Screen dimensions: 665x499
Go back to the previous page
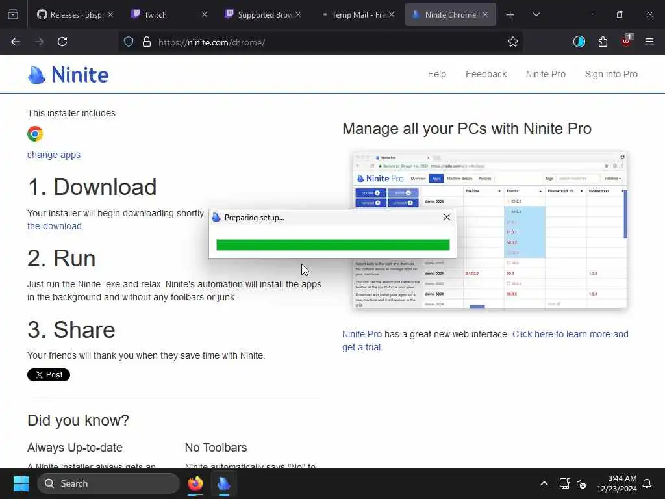[x=16, y=42]
